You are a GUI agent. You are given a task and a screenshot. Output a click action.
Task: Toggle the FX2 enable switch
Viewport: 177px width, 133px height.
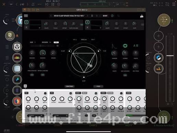click(71, 93)
